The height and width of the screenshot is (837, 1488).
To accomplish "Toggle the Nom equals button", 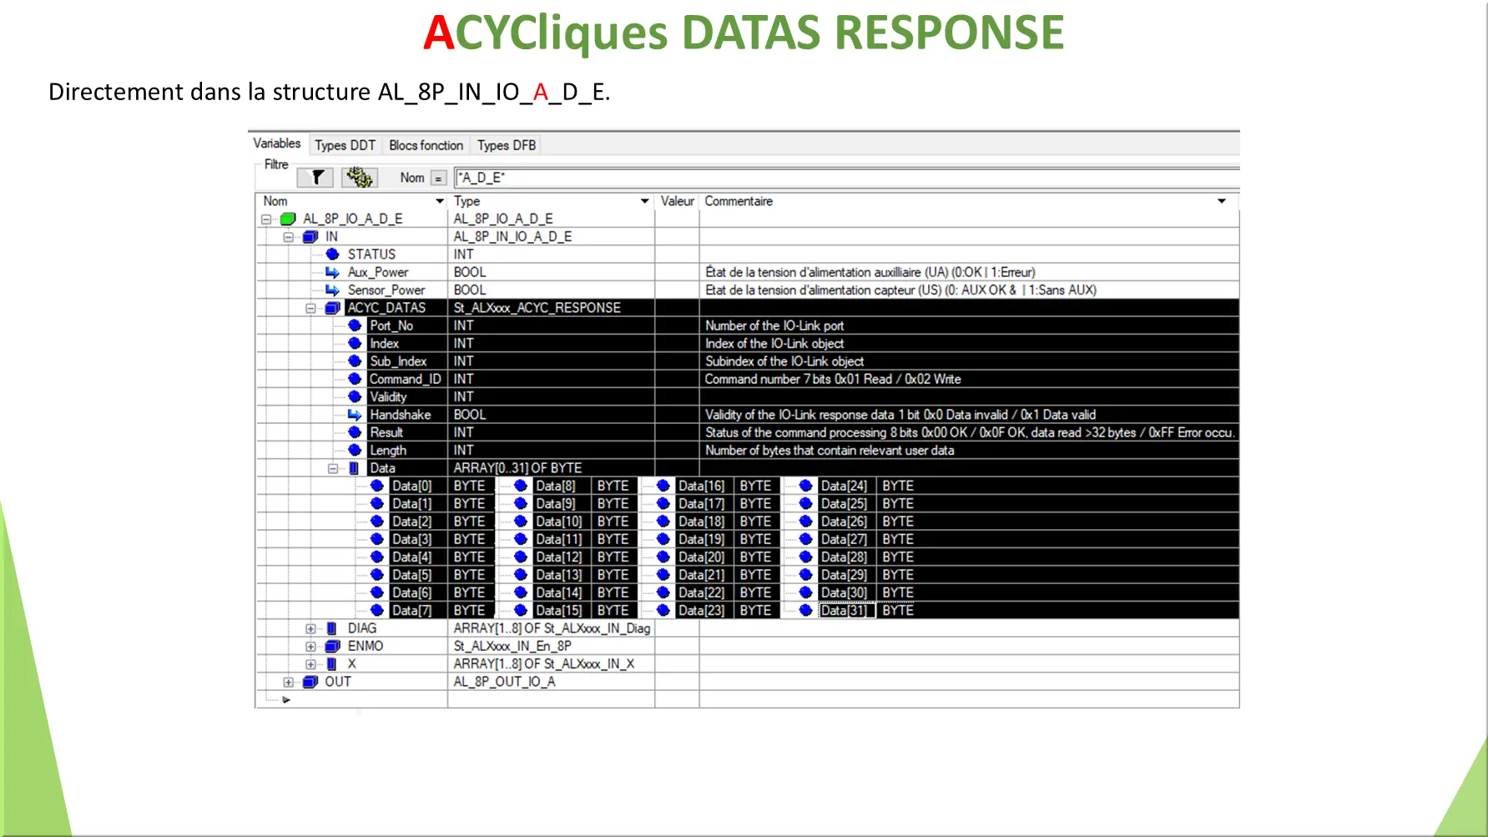I will (x=439, y=179).
